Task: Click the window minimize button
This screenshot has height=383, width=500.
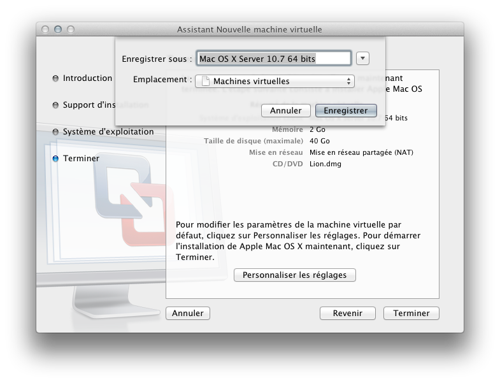Action: 58,29
